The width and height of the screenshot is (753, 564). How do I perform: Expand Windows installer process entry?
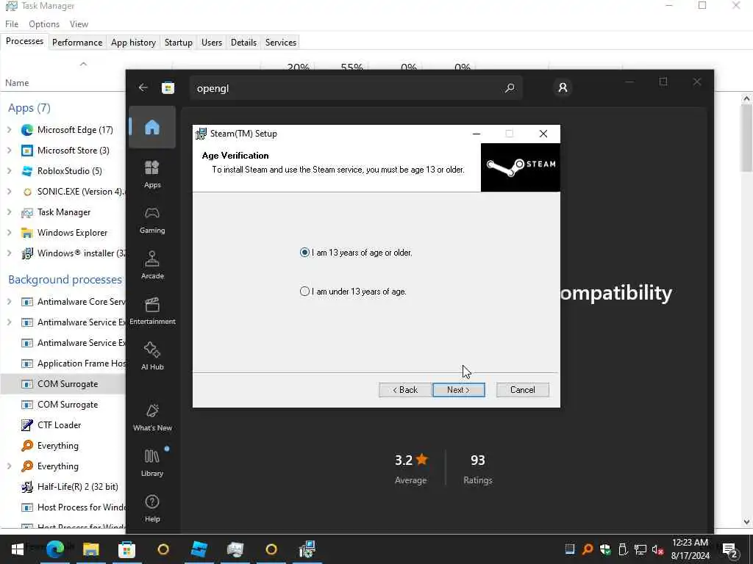pos(9,253)
